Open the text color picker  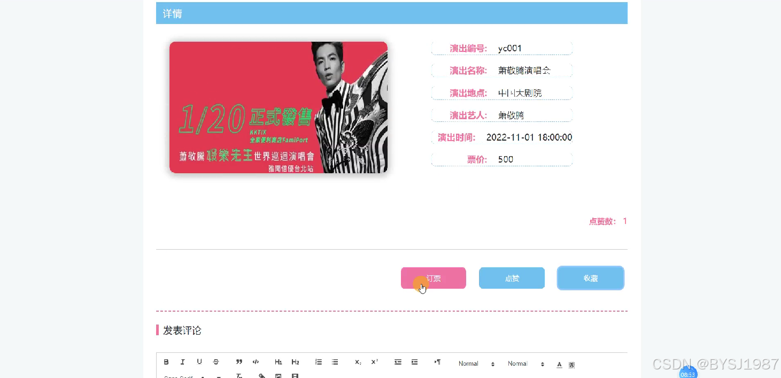pos(559,365)
